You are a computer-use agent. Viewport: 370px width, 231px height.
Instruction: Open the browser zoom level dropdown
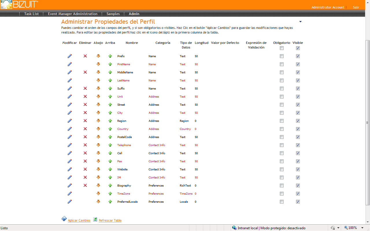tap(362, 228)
